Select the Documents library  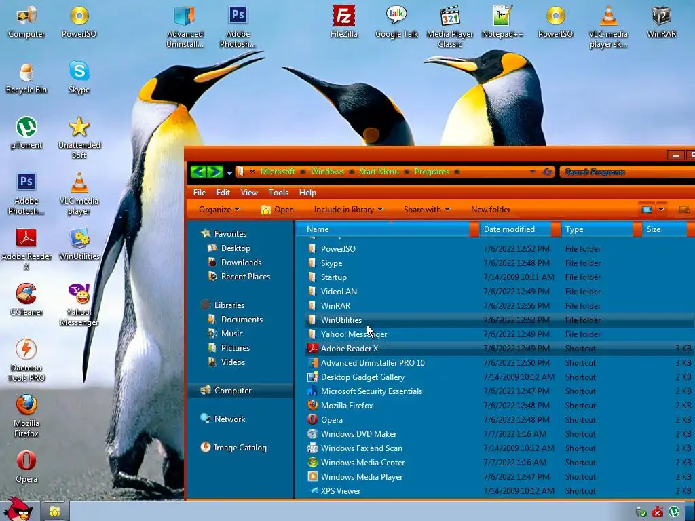[x=236, y=320]
